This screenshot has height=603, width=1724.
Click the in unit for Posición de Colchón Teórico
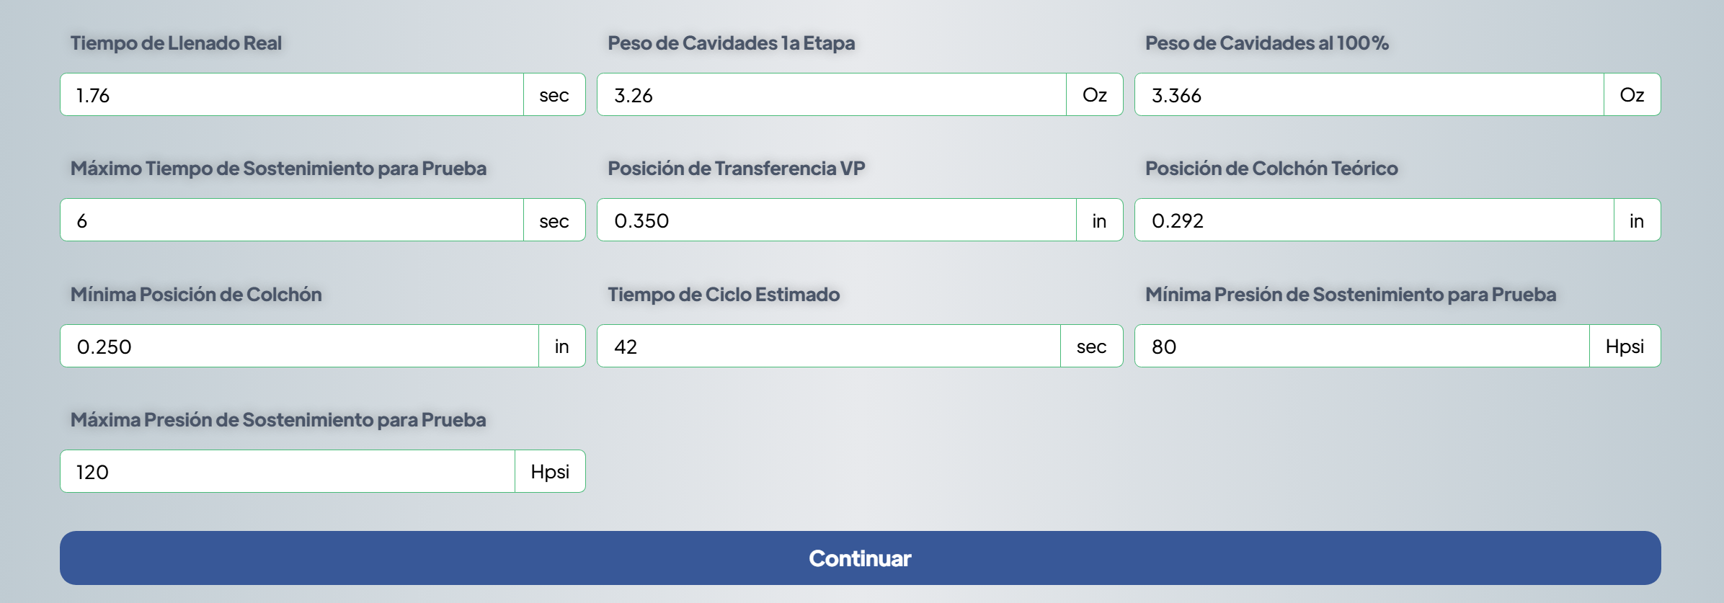click(x=1637, y=220)
